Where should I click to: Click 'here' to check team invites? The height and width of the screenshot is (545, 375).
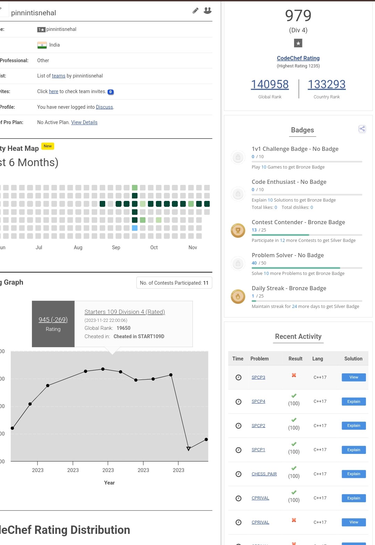(x=53, y=91)
